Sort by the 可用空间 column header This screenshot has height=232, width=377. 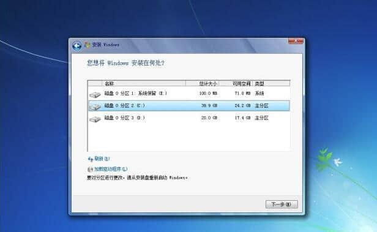click(x=236, y=83)
